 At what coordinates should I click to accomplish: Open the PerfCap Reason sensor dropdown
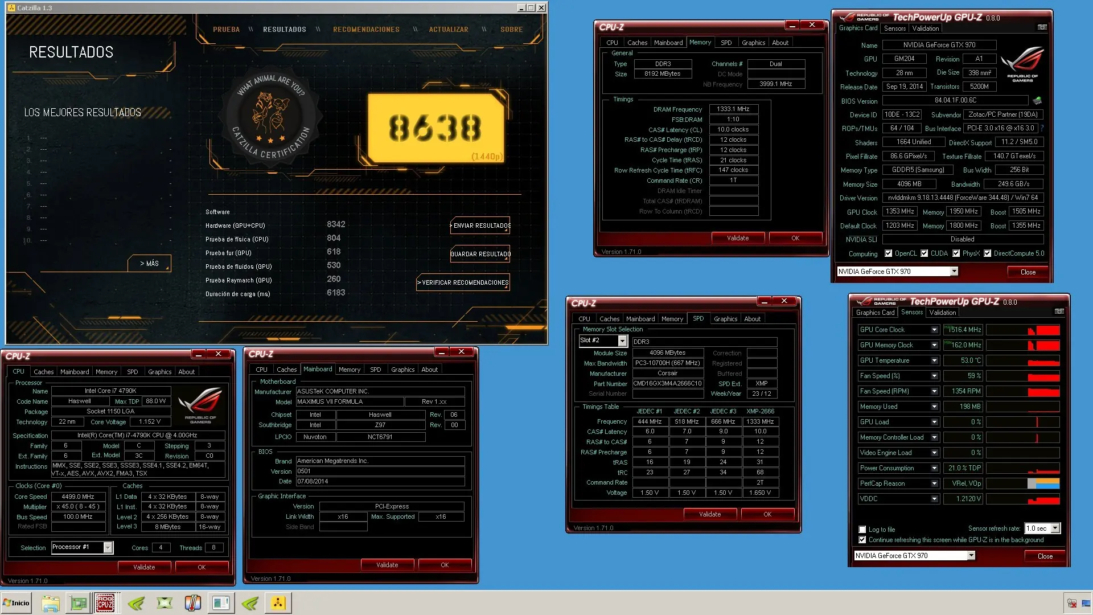(934, 483)
